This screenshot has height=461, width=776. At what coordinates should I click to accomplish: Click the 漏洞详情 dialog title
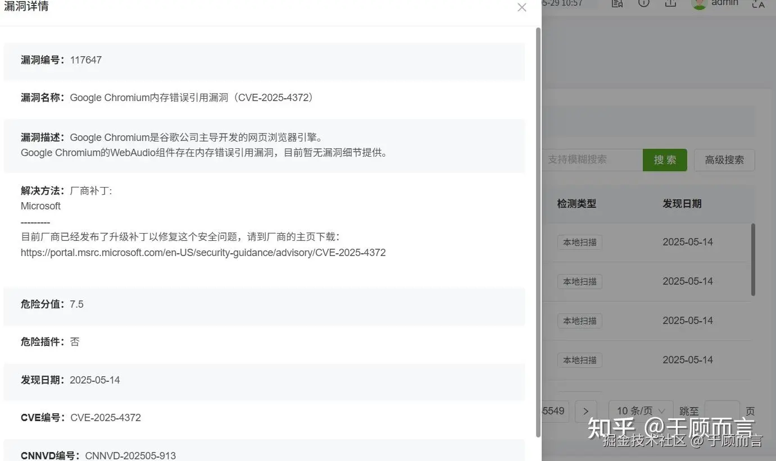(x=26, y=7)
